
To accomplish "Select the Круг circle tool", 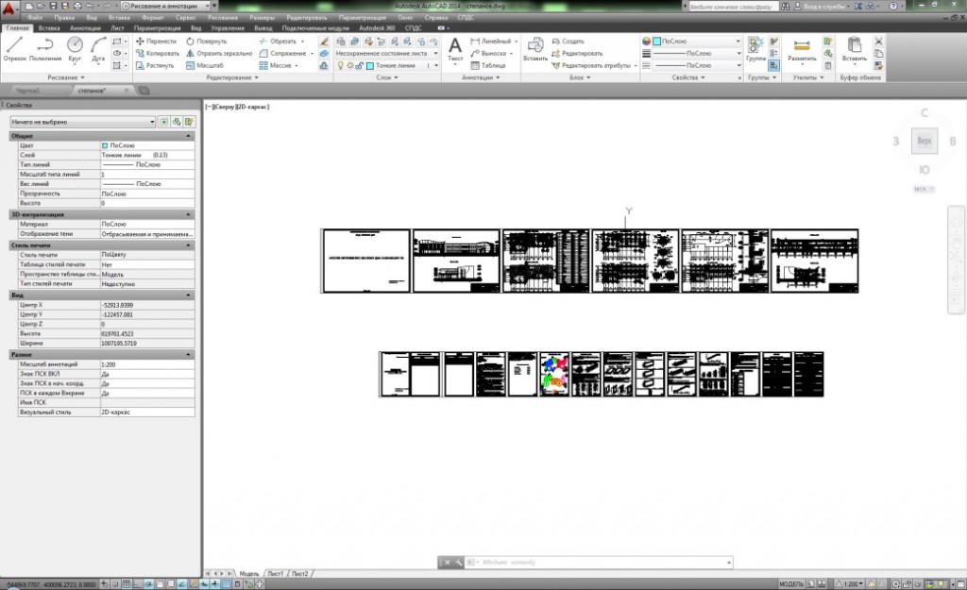I will tap(75, 49).
